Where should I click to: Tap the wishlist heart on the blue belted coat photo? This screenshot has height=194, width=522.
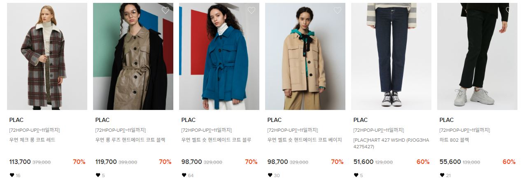click(252, 10)
